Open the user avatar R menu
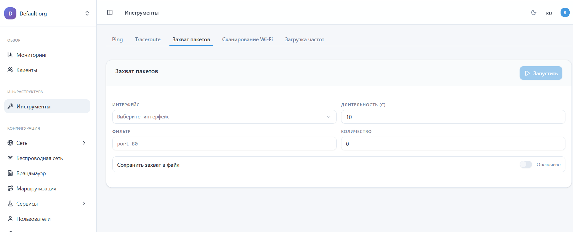The image size is (573, 232). (565, 12)
